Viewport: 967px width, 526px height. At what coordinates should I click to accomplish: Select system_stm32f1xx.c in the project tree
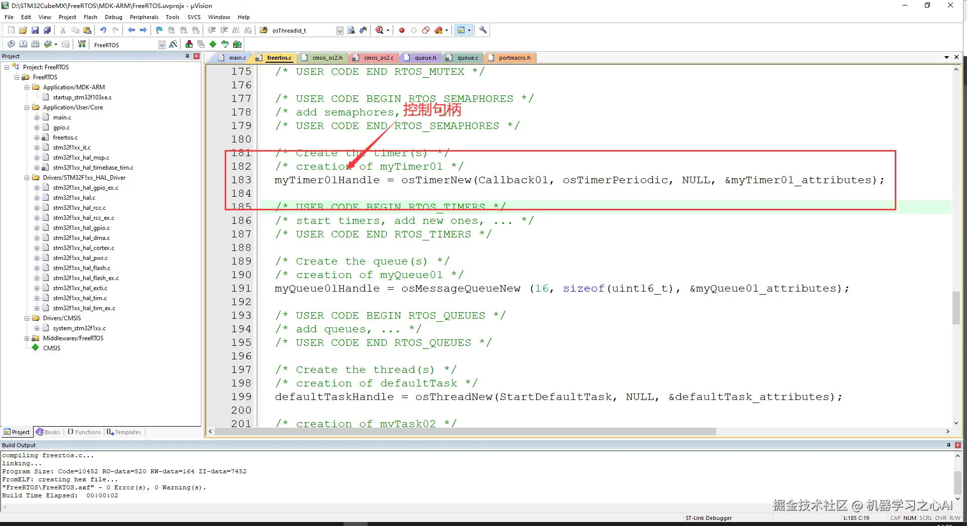(x=79, y=328)
